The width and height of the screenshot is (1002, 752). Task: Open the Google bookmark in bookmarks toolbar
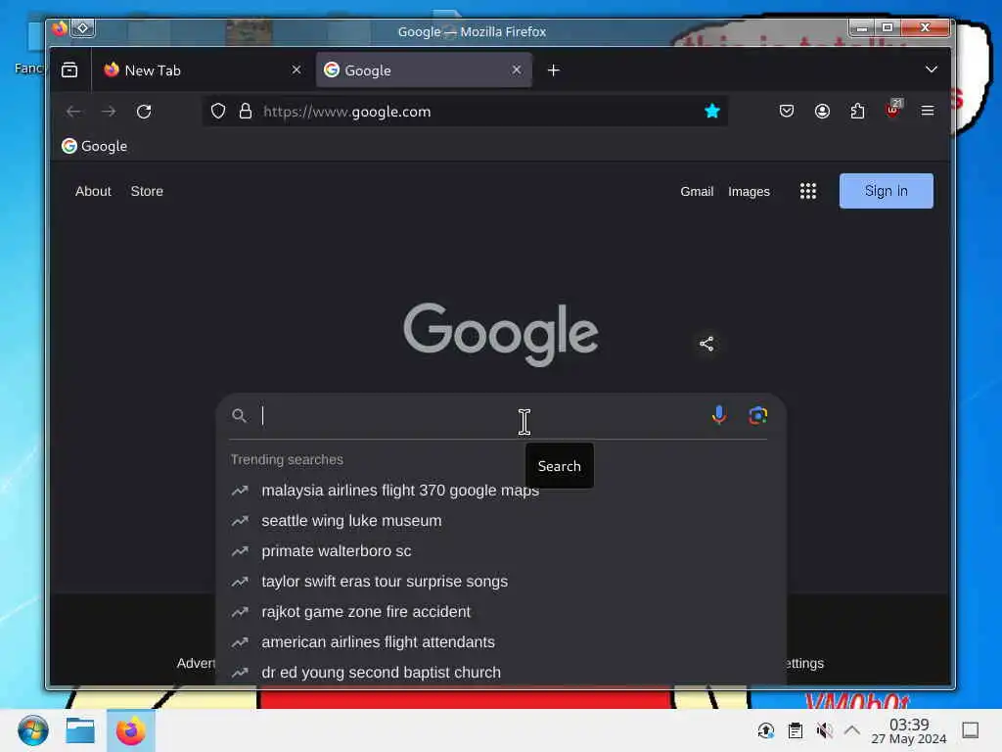[95, 146]
